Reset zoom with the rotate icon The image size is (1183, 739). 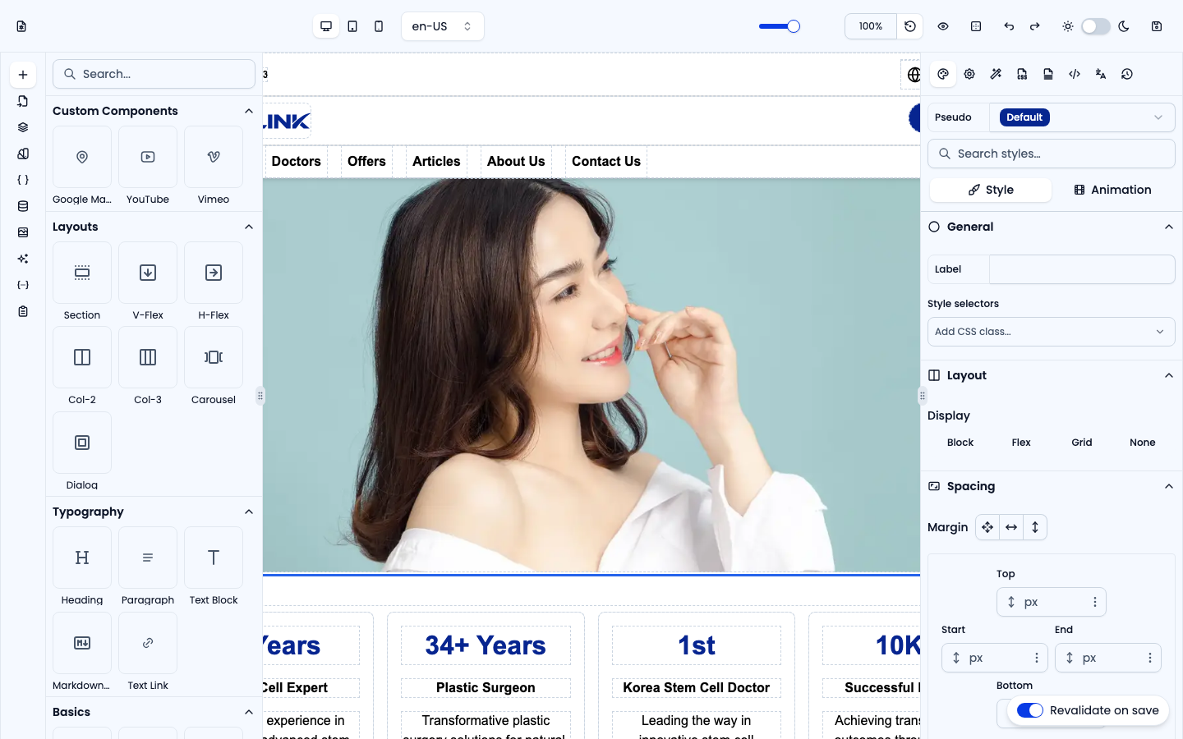pyautogui.click(x=910, y=26)
